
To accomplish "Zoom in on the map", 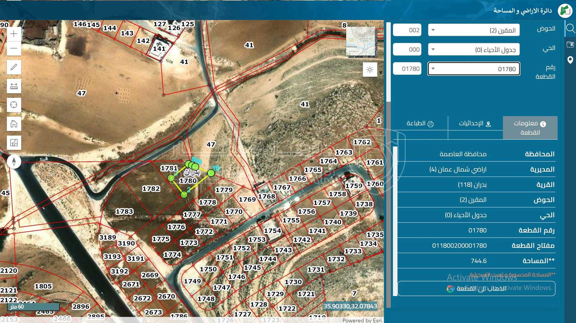I will point(14,34).
